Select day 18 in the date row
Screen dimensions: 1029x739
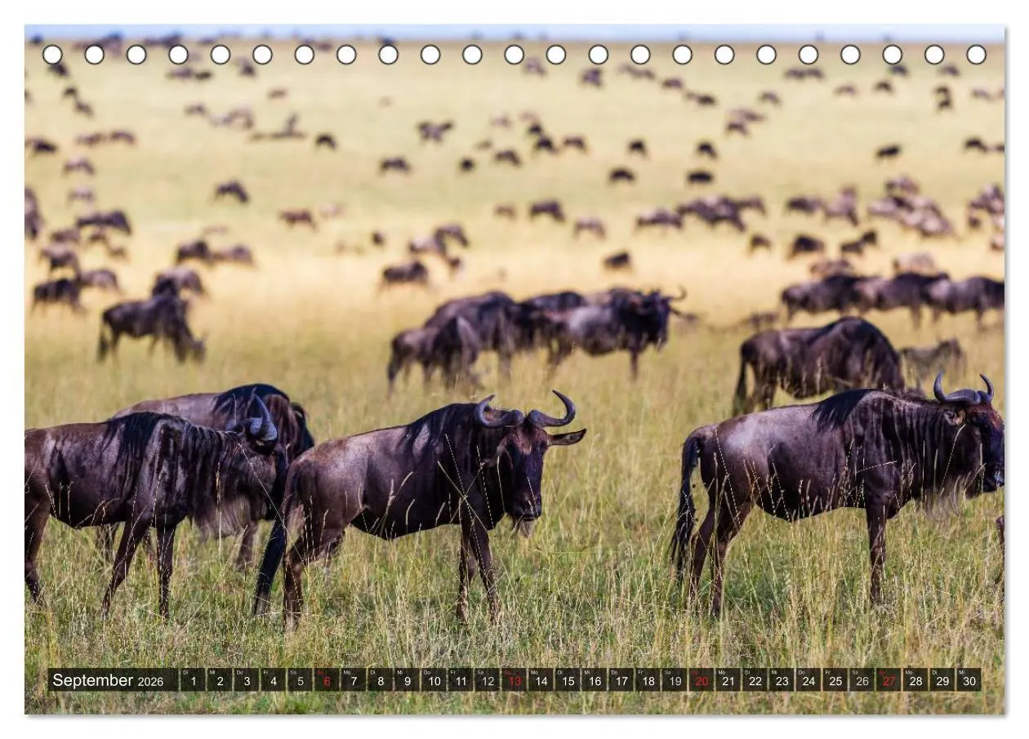(648, 680)
